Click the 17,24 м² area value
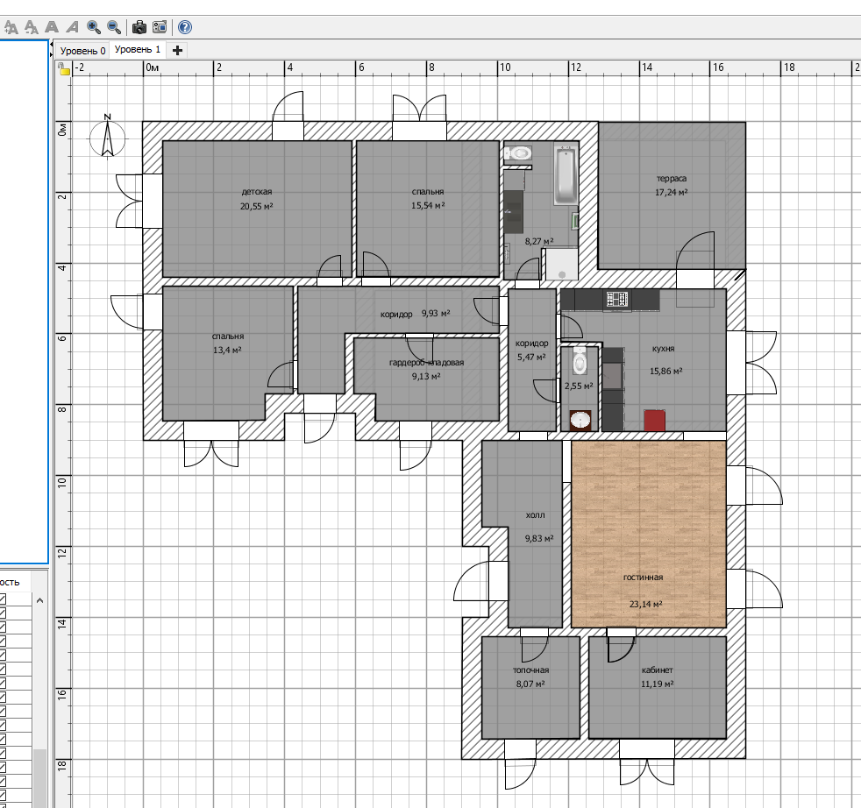Image resolution: width=861 pixels, height=808 pixels. pos(671,192)
